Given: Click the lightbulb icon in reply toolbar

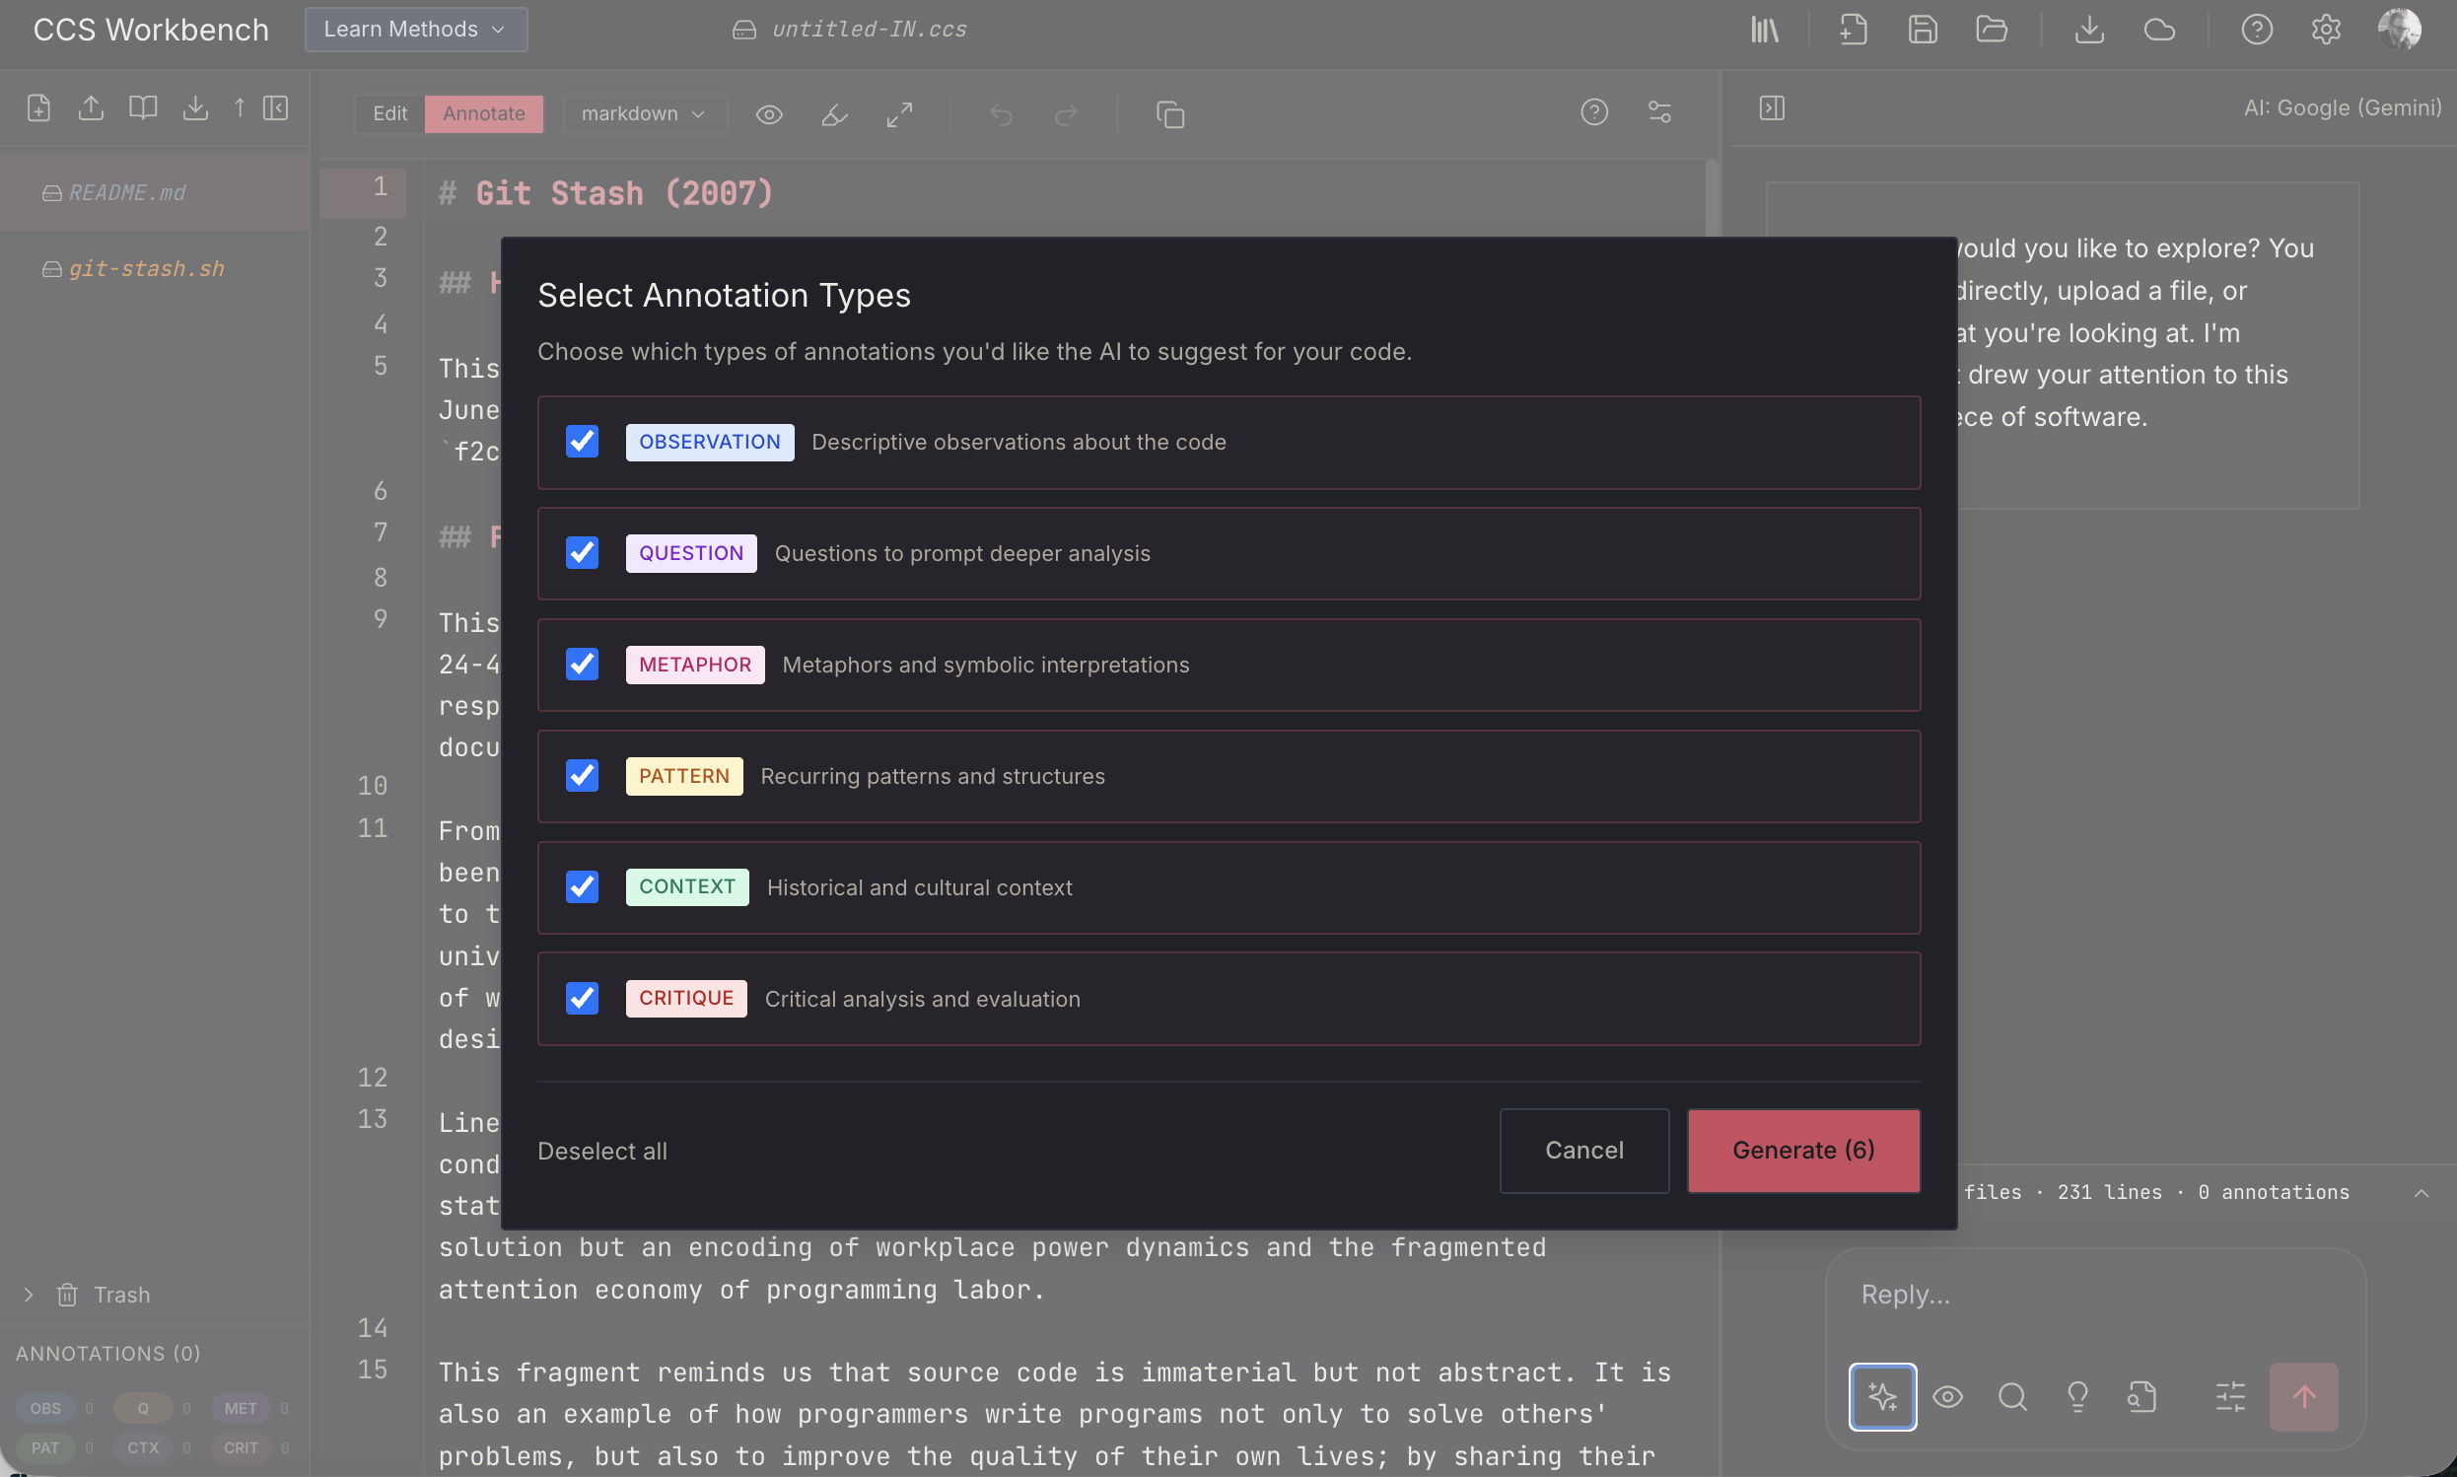Looking at the screenshot, I should pyautogui.click(x=2076, y=1396).
